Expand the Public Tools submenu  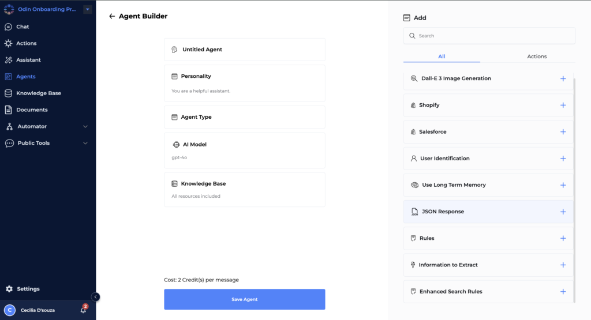coord(85,143)
